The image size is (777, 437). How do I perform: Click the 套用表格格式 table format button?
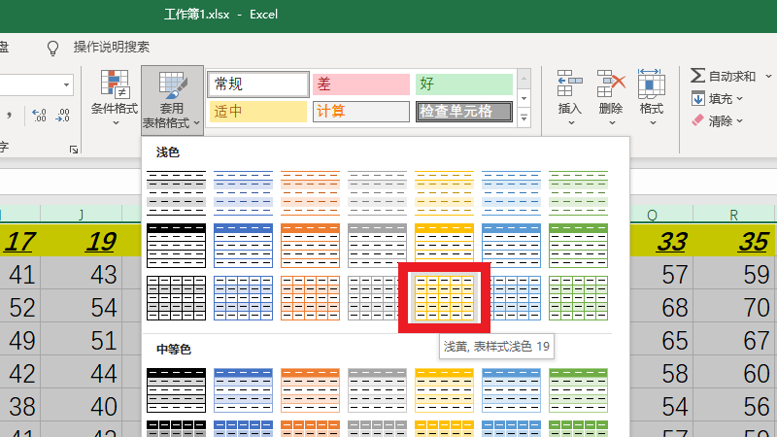pos(171,99)
